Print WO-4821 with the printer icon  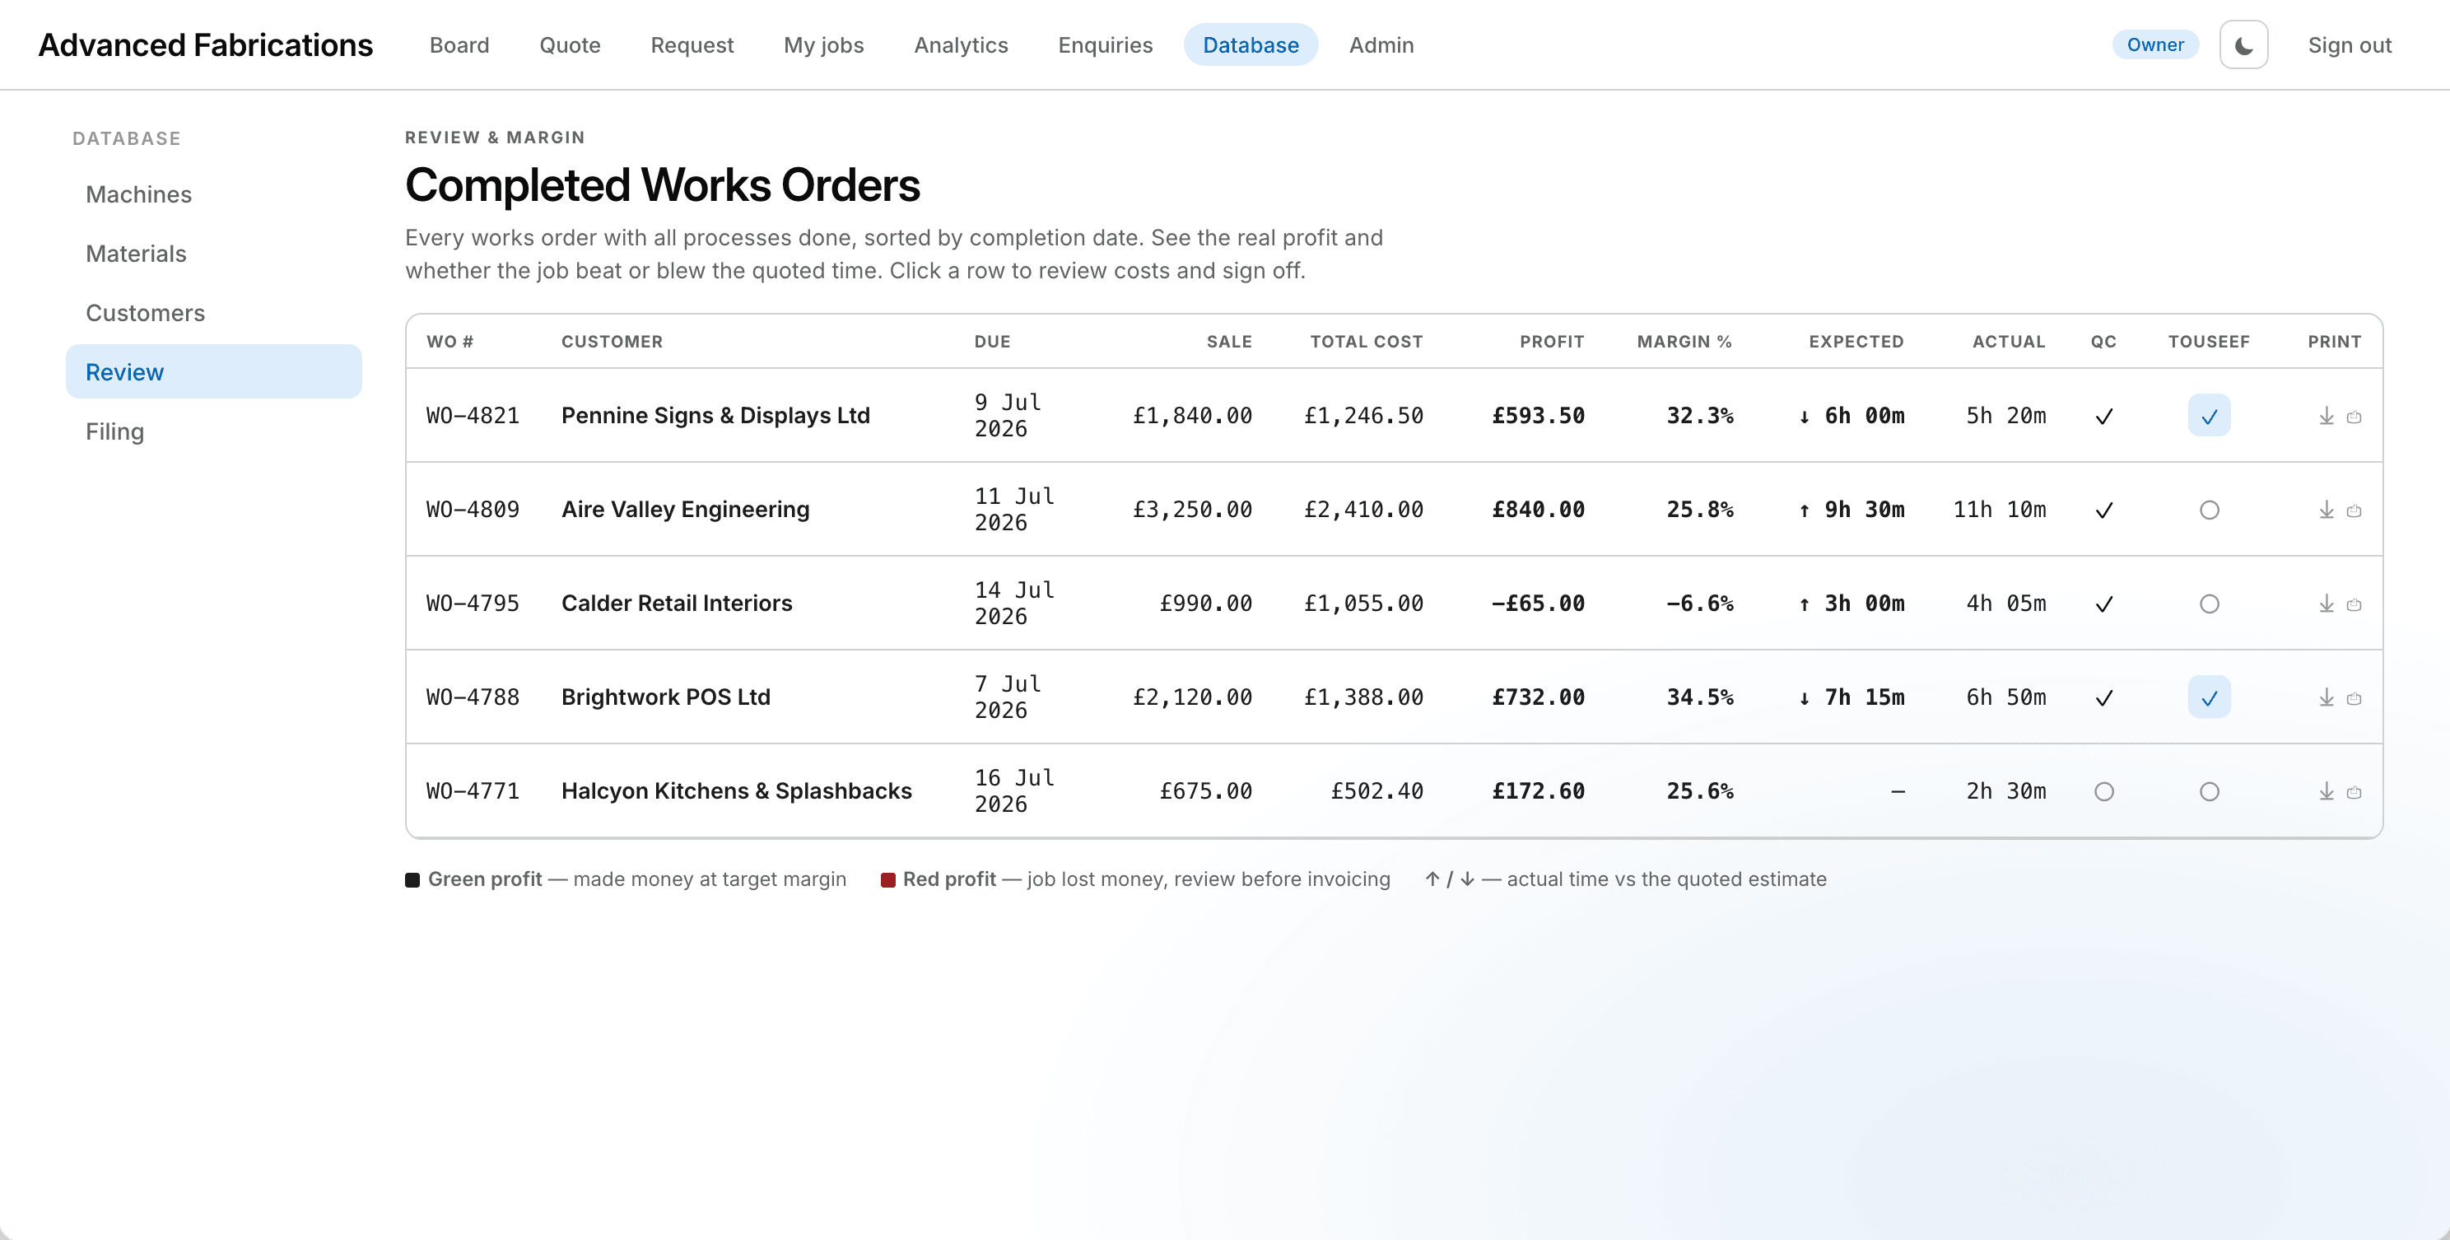(2354, 417)
